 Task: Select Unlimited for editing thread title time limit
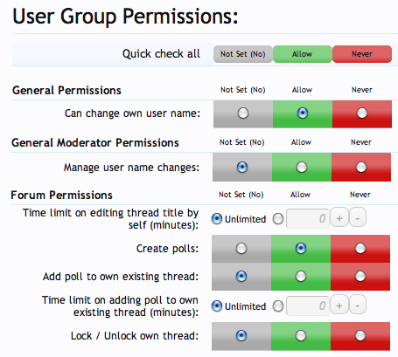(217, 218)
